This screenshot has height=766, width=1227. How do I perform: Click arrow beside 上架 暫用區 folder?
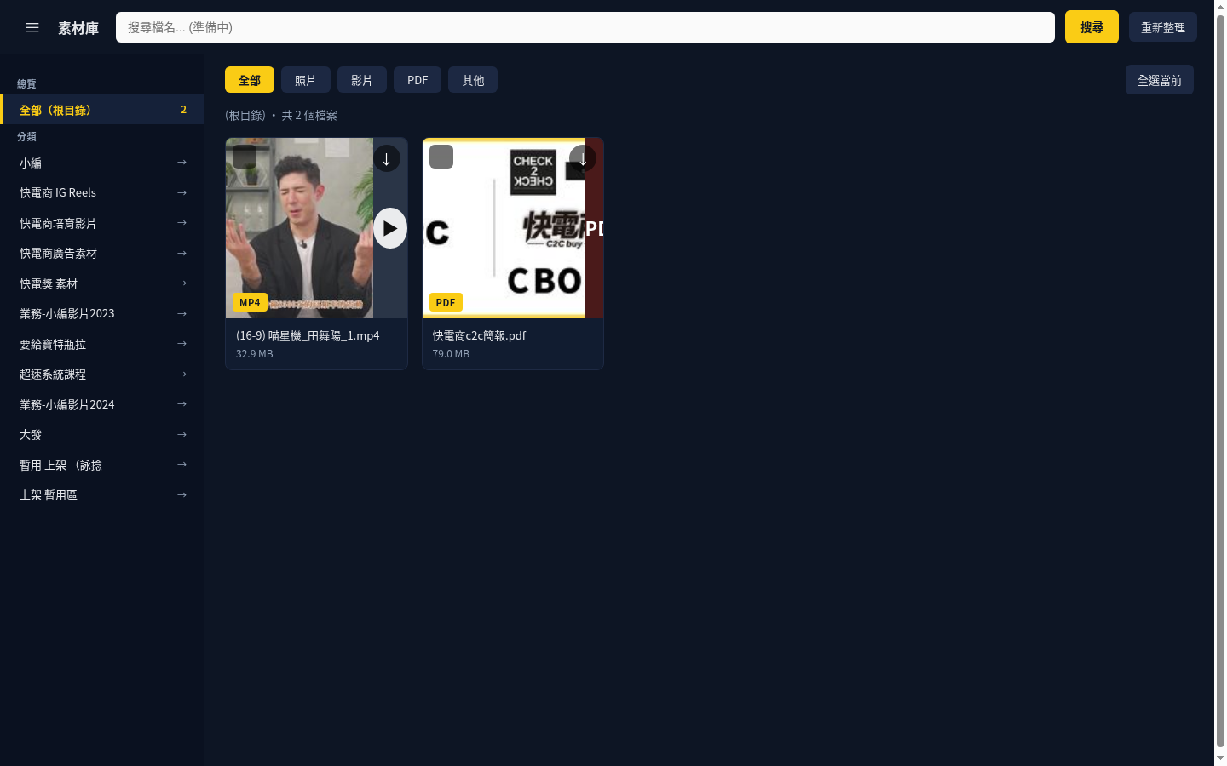point(181,495)
